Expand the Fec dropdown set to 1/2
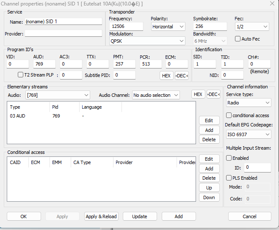This screenshot has width=279, height=230. tap(252, 27)
